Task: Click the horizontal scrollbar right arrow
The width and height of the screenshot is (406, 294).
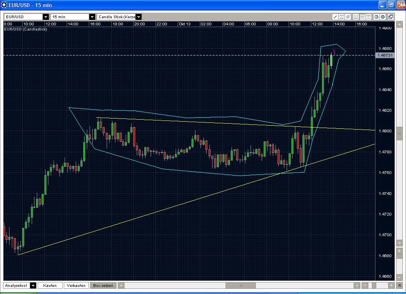Action: coord(357,285)
